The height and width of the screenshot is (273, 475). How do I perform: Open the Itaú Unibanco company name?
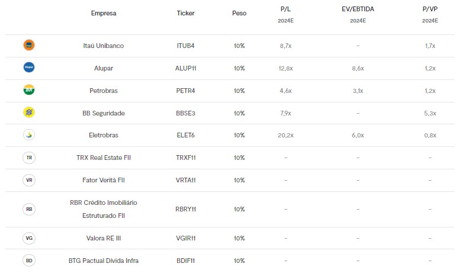coord(104,46)
